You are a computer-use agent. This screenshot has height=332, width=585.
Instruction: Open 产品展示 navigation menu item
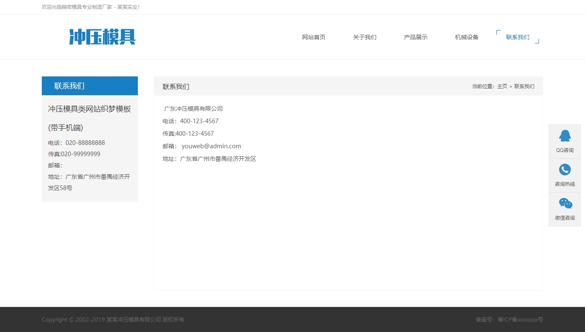pyautogui.click(x=415, y=37)
